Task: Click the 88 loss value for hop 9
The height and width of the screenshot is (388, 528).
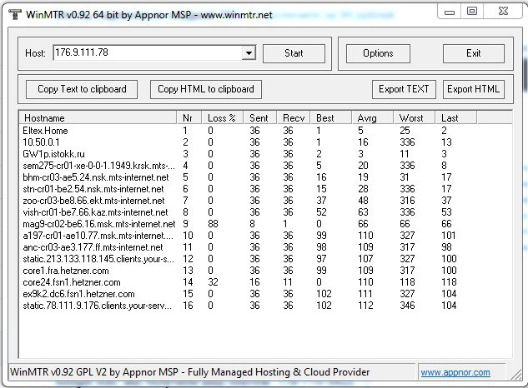Action: (x=213, y=224)
